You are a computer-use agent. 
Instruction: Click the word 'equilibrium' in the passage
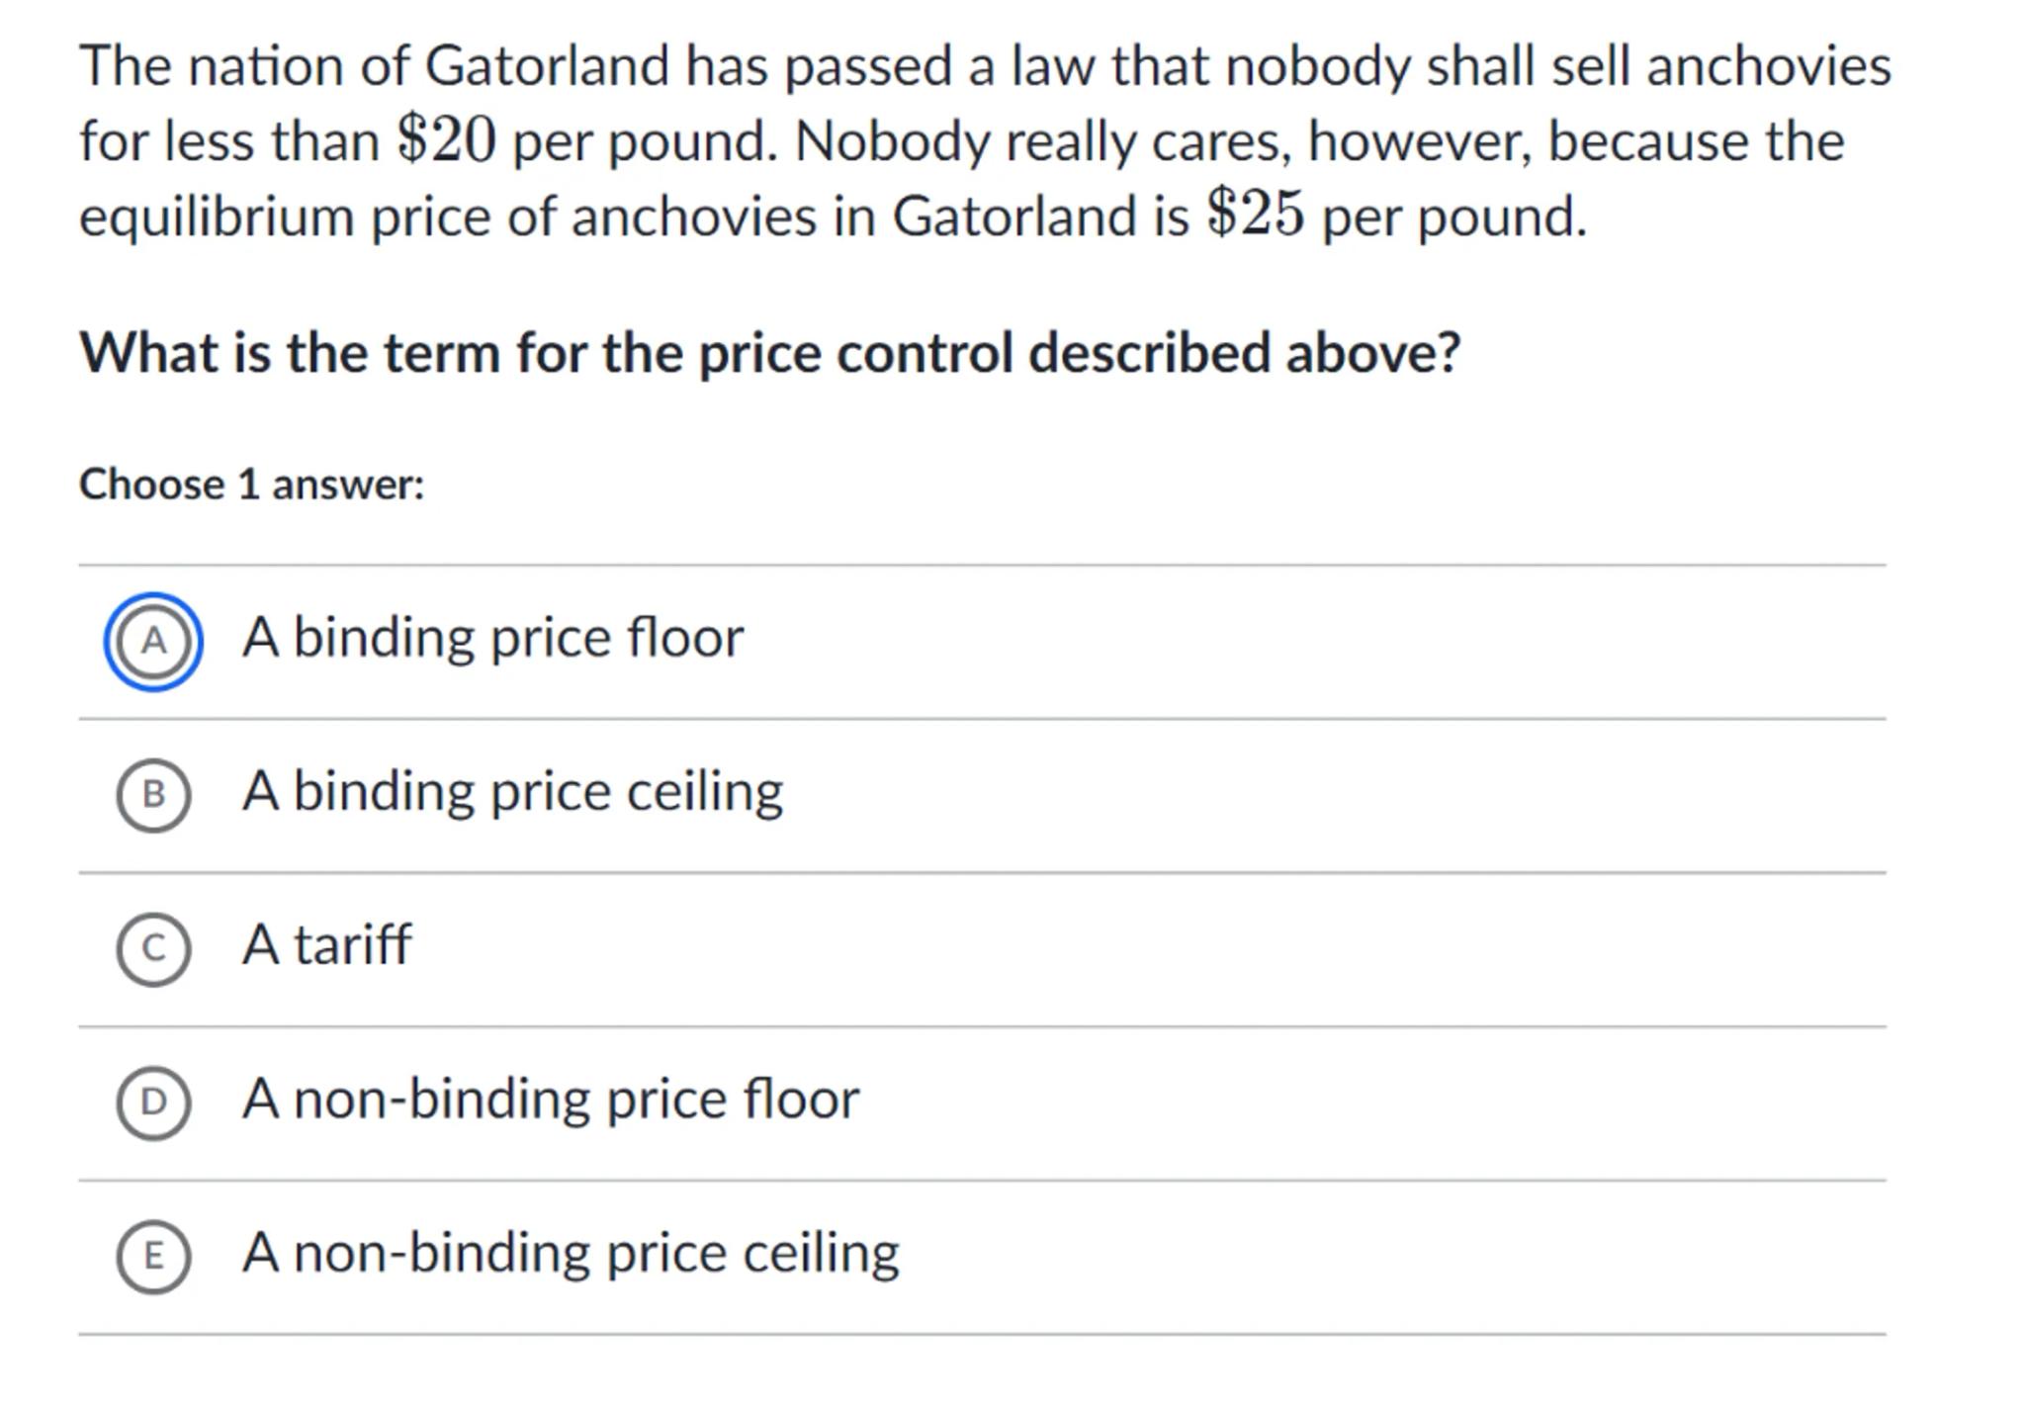click(216, 216)
